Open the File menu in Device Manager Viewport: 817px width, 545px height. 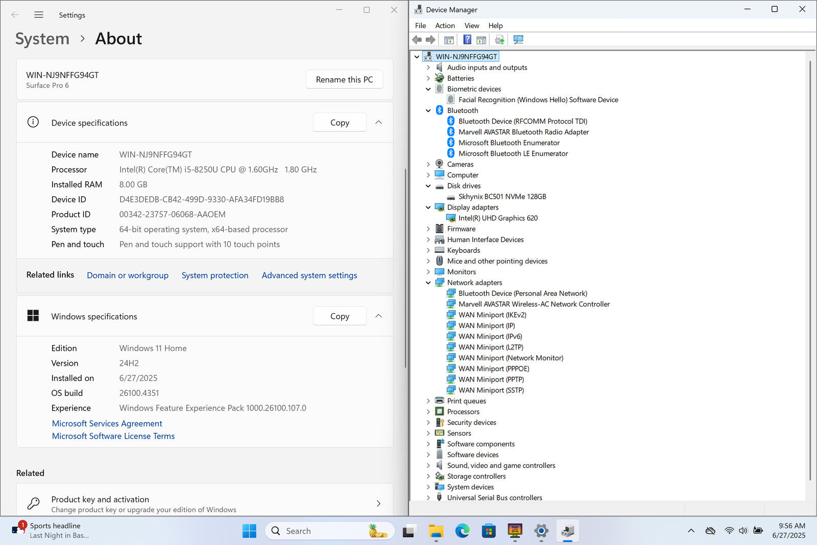pyautogui.click(x=420, y=26)
